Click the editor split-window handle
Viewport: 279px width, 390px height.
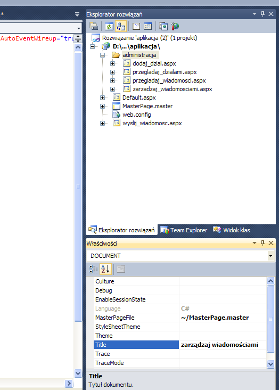pyautogui.click(x=78, y=38)
